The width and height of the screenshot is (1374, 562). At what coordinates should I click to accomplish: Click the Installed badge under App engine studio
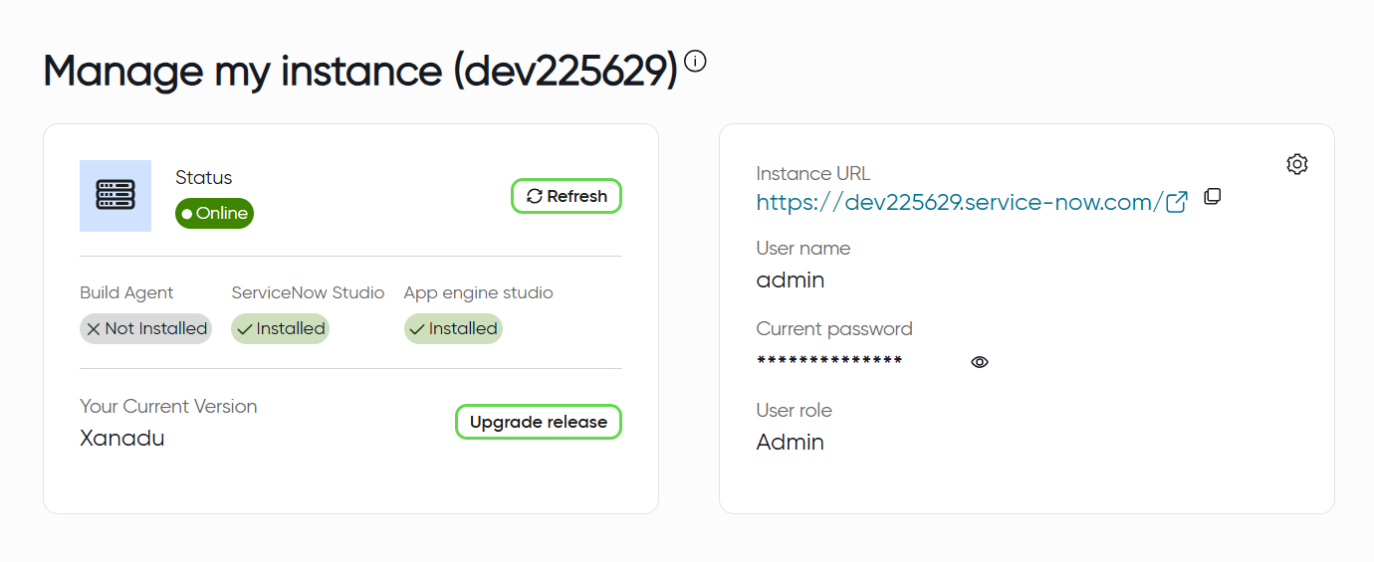453,329
